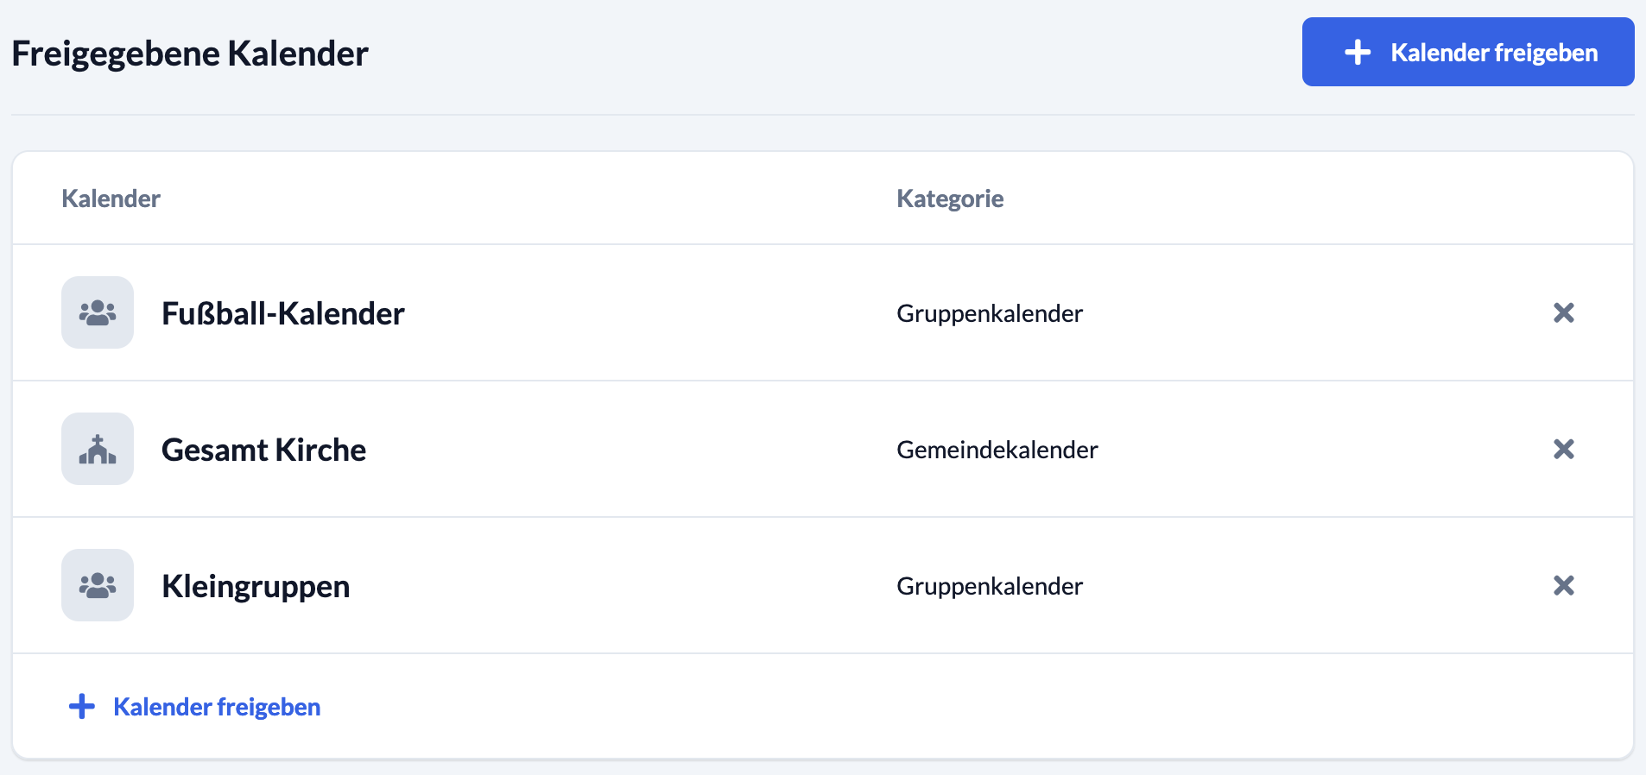Open the Kleingruppen entry
Image resolution: width=1646 pixels, height=775 pixels.
256,586
